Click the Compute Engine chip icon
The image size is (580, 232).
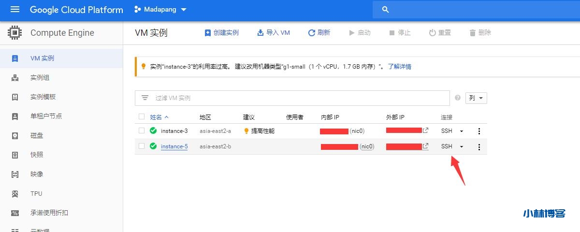tap(15, 33)
